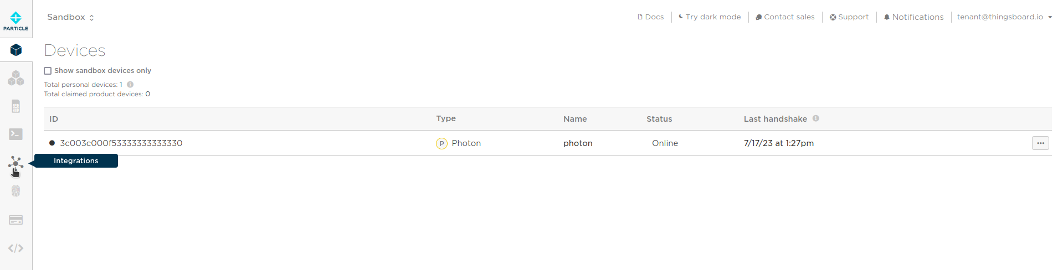The width and height of the screenshot is (1063, 270).
Task: Switch to dark mode
Action: coord(710,17)
